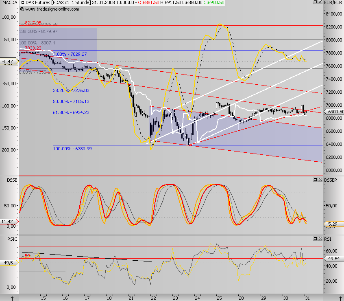
Task: Select the 0.00% - 7829.27 Fibonacci label
Action: (70, 54)
